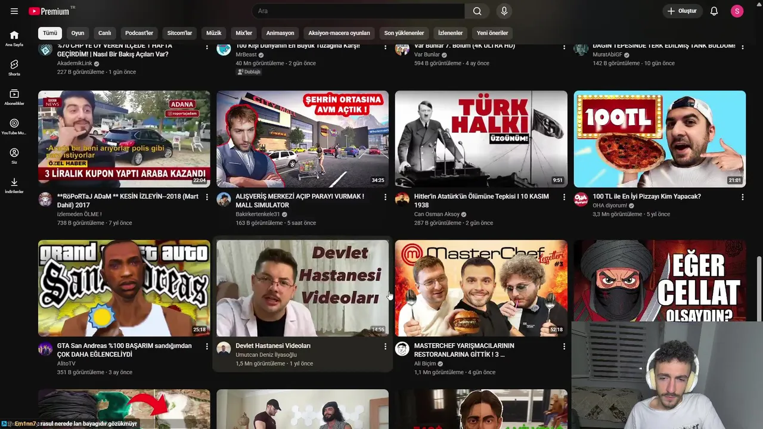763x429 pixels.
Task: Open the notifications bell
Action: coord(714,11)
